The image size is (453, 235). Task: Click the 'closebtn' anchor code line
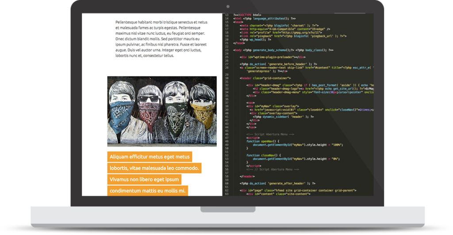312,110
